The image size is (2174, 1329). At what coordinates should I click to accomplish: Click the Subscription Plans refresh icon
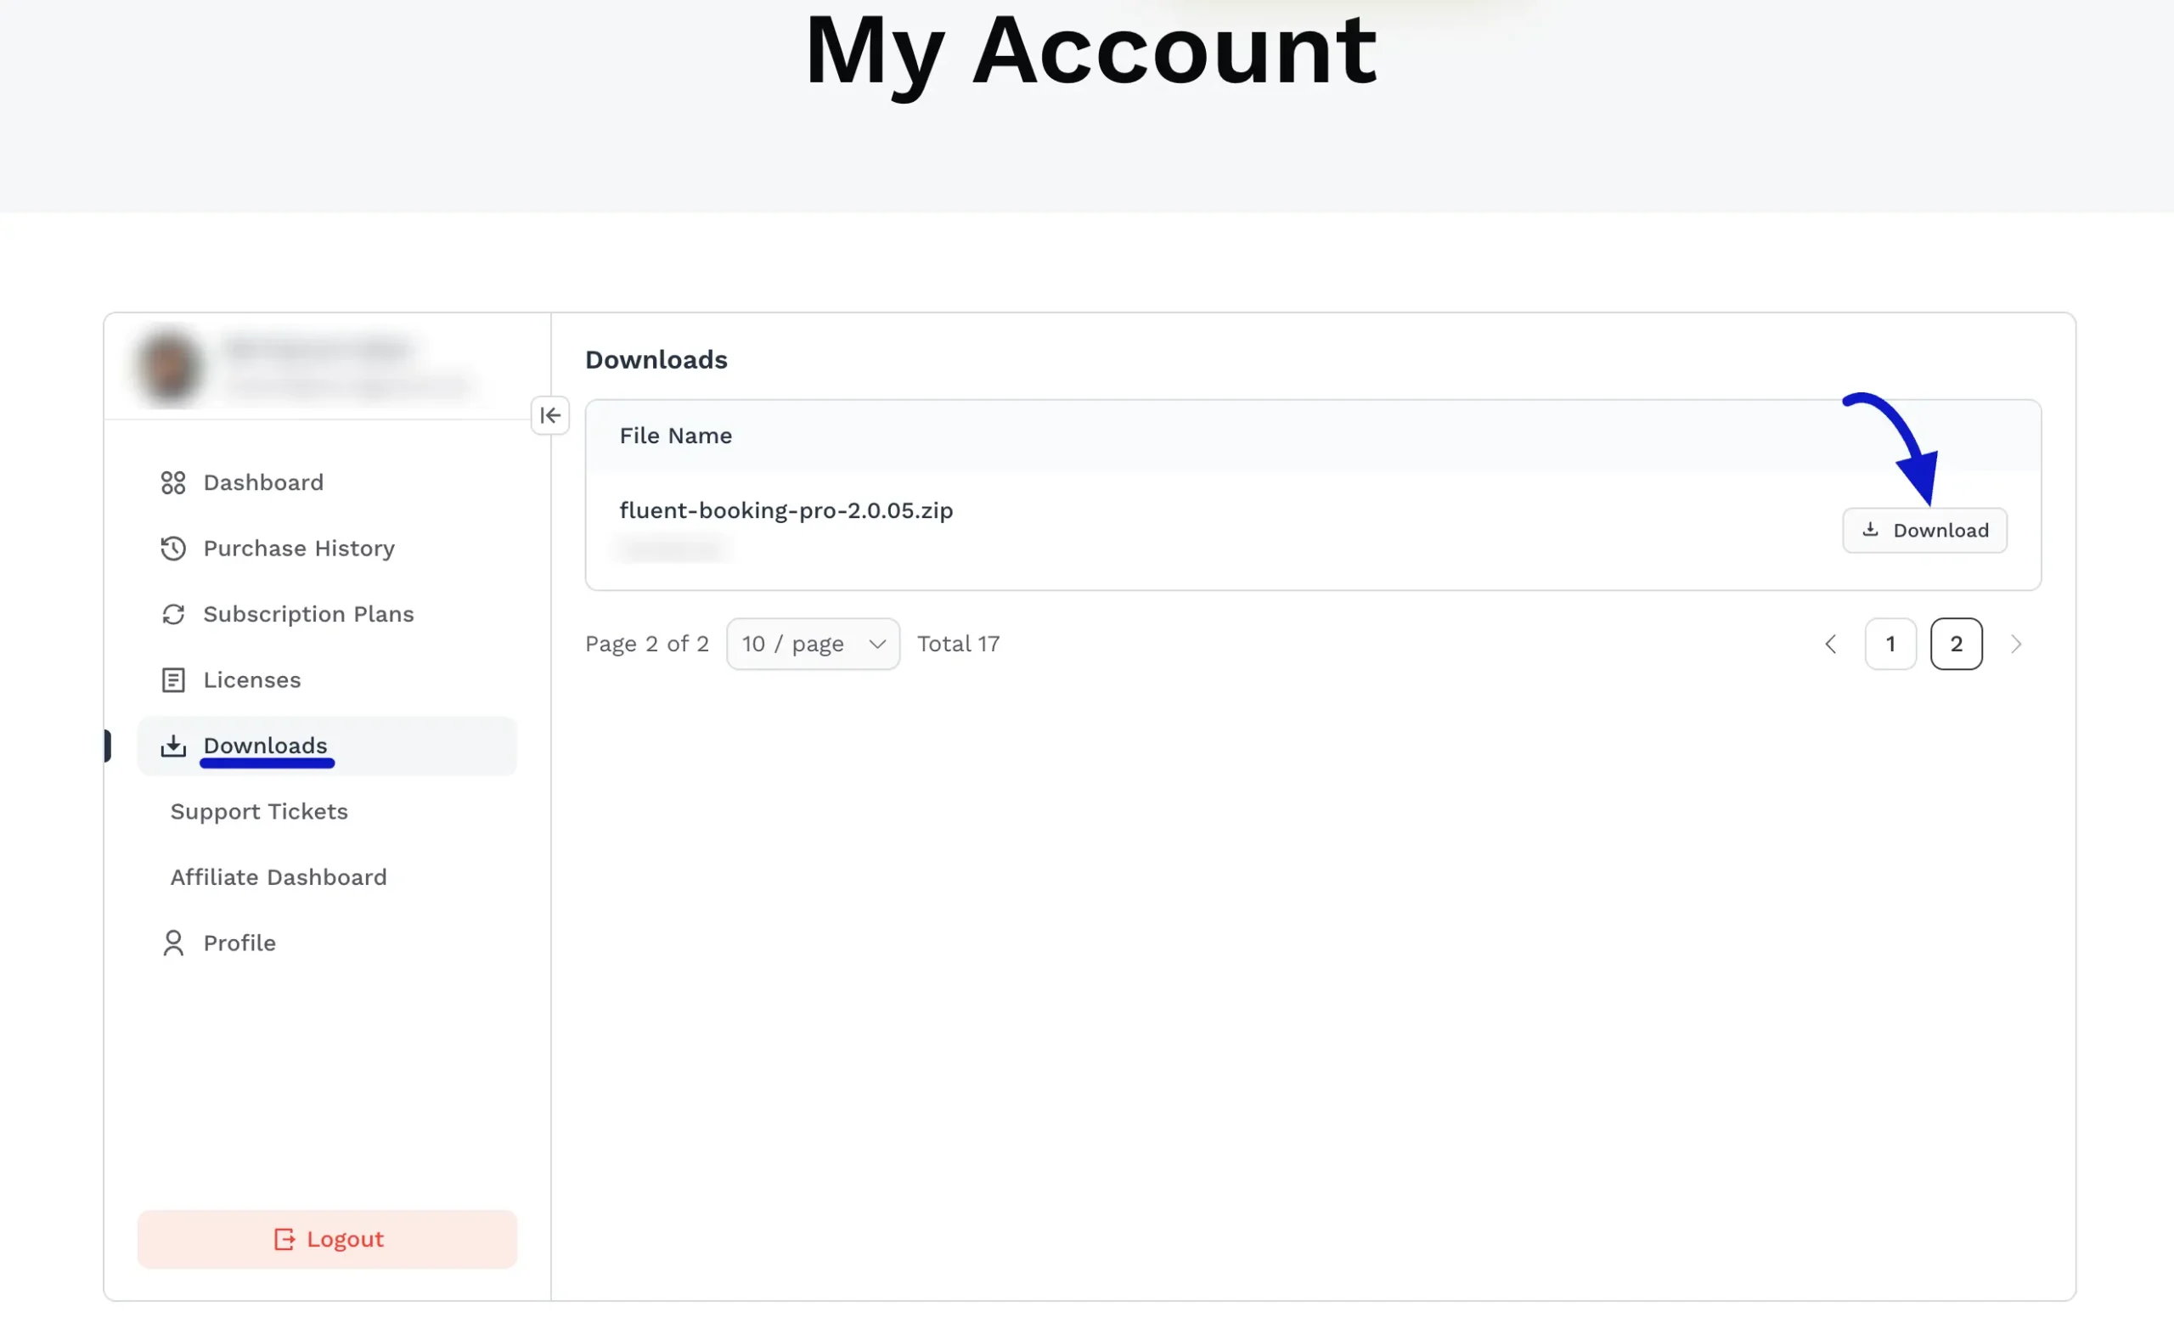click(x=173, y=614)
